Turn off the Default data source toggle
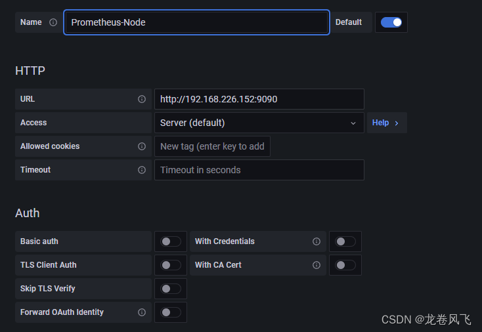Image resolution: width=482 pixels, height=332 pixels. [x=391, y=22]
